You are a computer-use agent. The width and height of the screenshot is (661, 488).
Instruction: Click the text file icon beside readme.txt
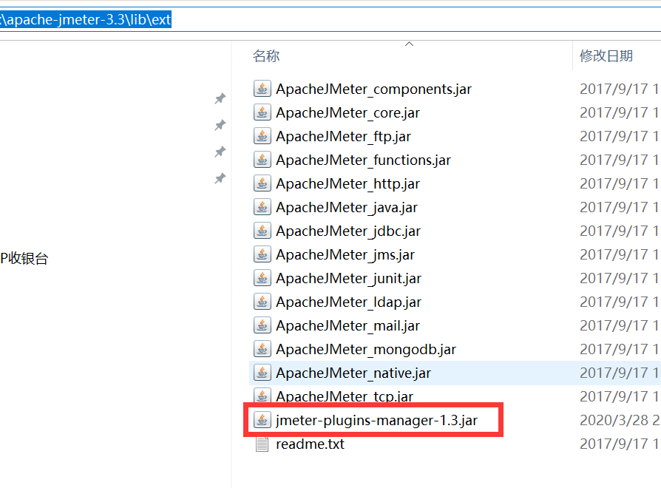[x=262, y=444]
